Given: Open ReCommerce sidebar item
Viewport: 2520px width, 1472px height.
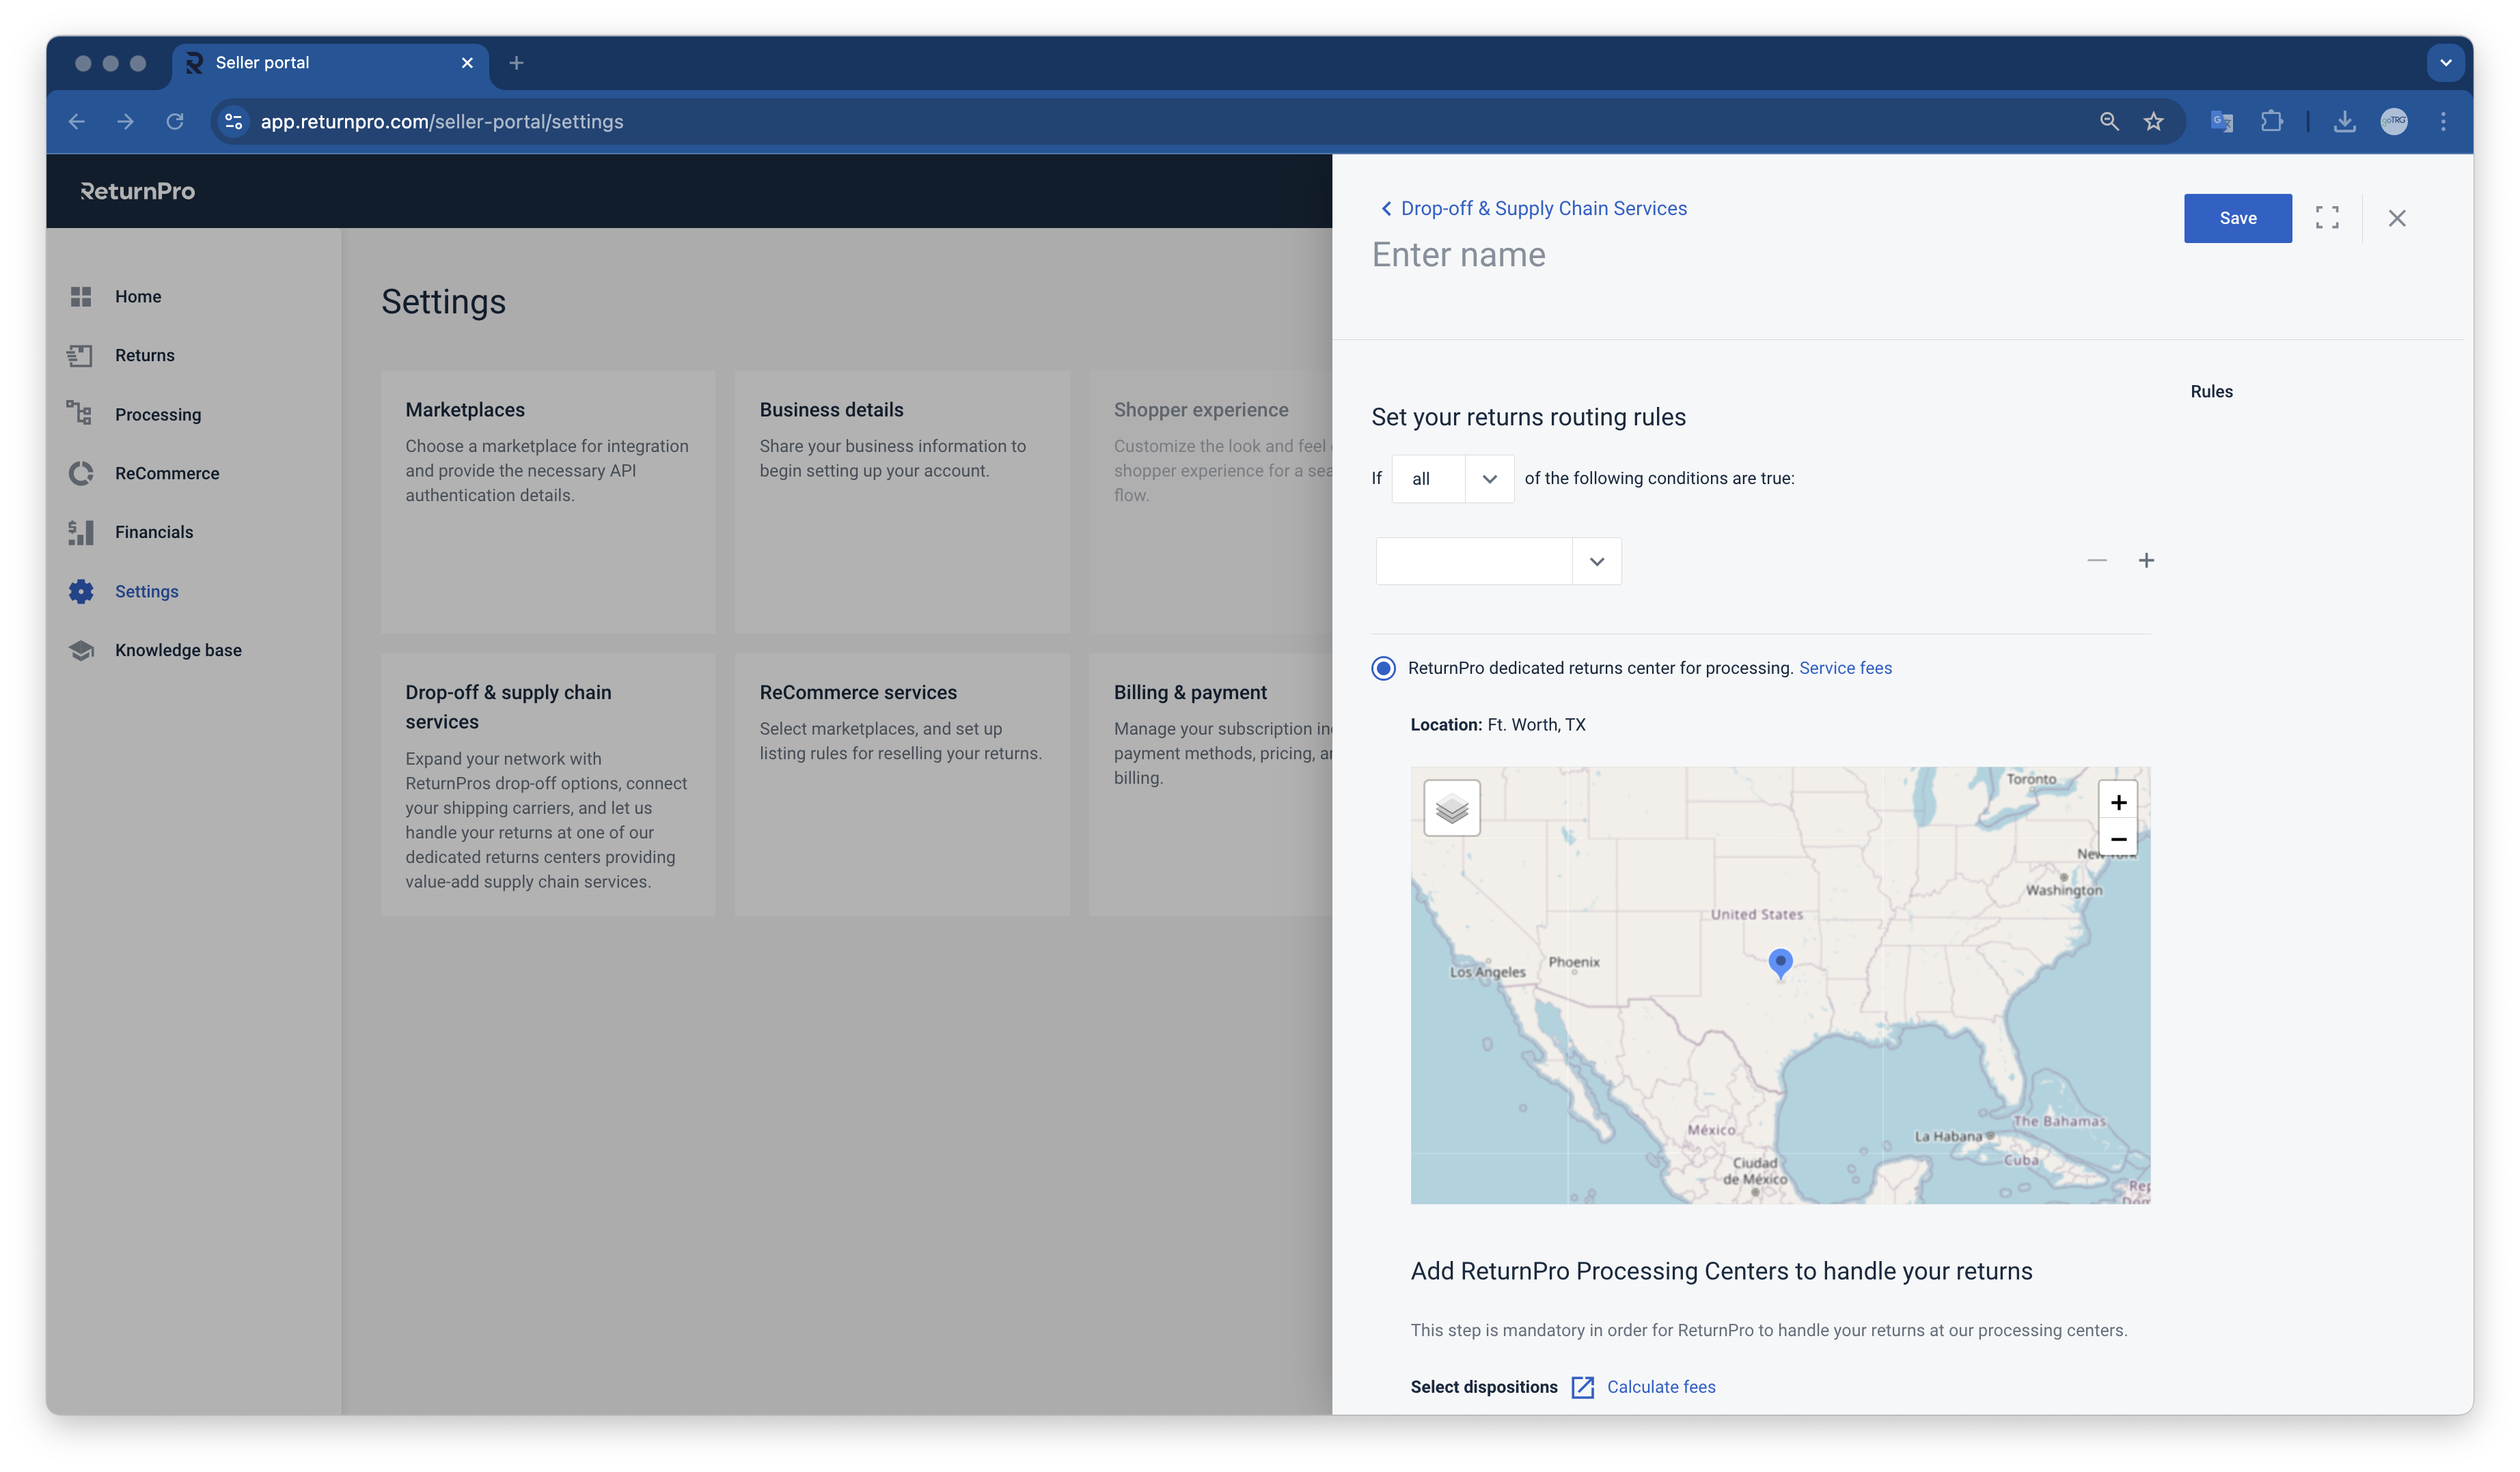Looking at the screenshot, I should [166, 474].
